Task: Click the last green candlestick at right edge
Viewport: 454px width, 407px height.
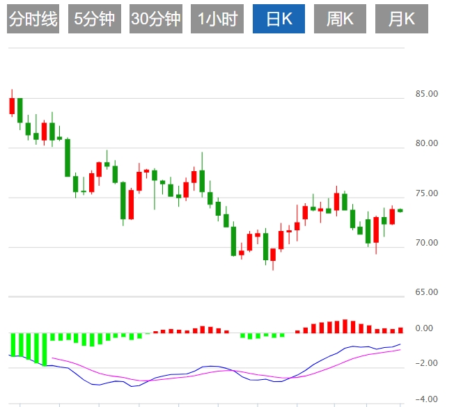Action: coord(400,210)
